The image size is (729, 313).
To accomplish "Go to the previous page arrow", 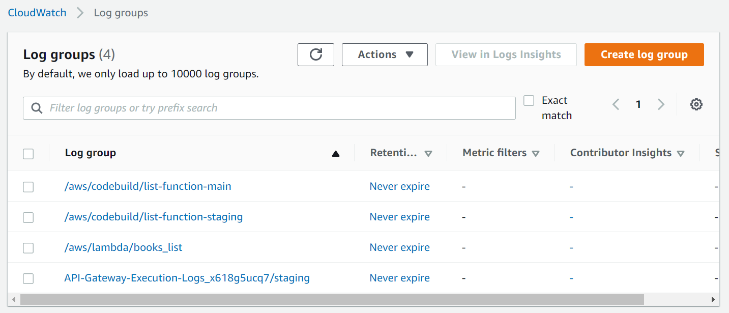I will click(x=616, y=104).
